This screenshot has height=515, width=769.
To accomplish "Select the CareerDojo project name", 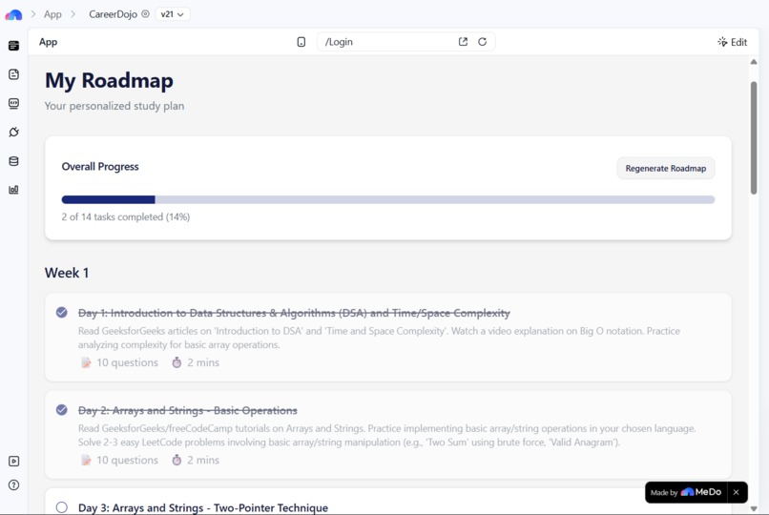I will (x=113, y=14).
